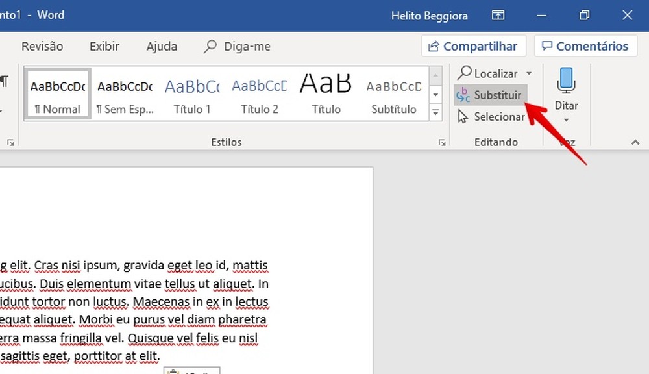Click the Diga-me search box
This screenshot has width=649, height=374.
(237, 46)
